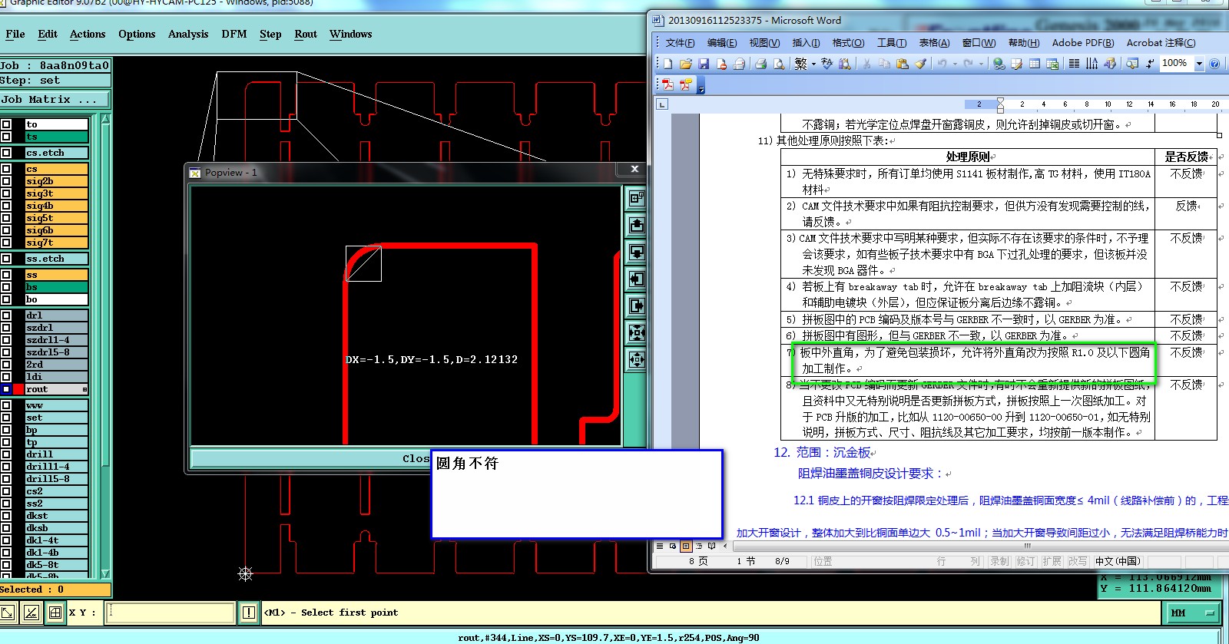Toggle the checkbox for layer 'sig2b'

(x=6, y=181)
